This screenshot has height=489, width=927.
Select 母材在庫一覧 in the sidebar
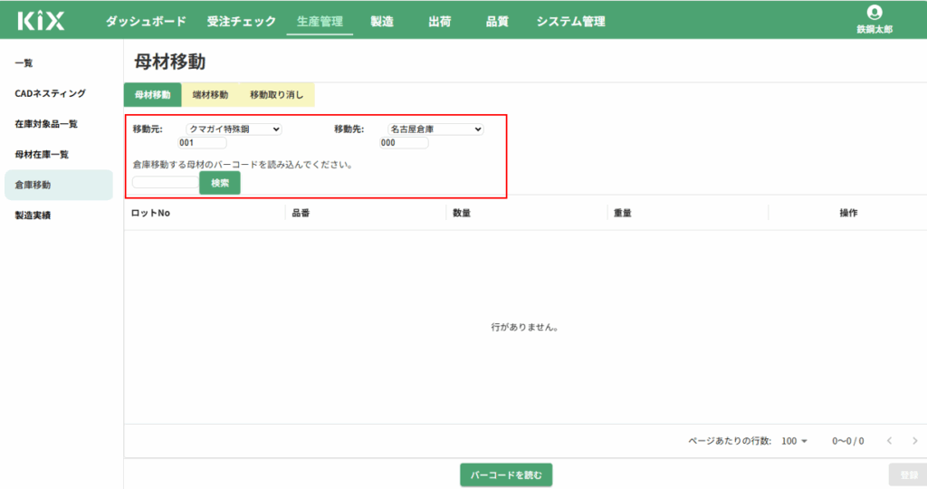pyautogui.click(x=42, y=154)
